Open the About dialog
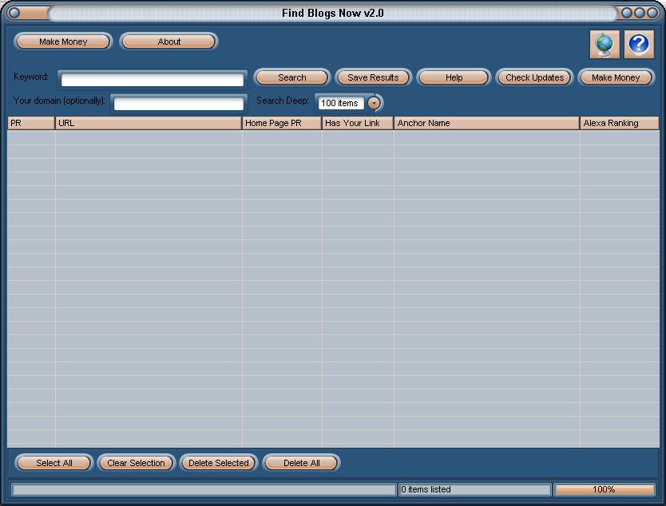The width and height of the screenshot is (666, 506). pos(169,42)
